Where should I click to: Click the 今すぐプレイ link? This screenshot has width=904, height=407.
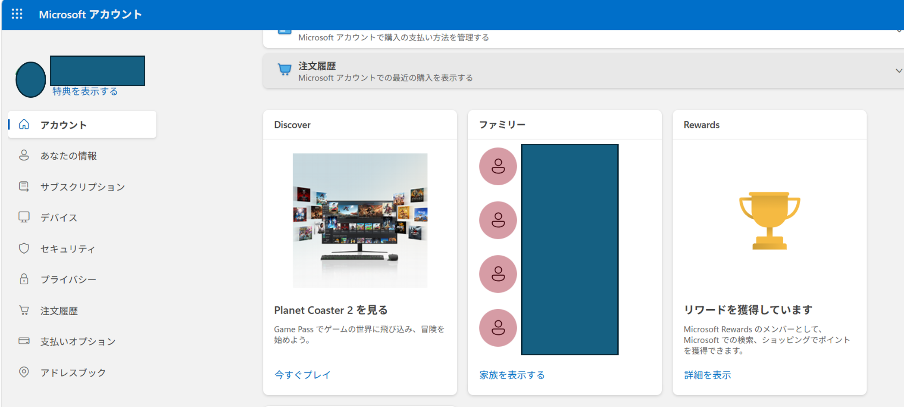(x=303, y=375)
